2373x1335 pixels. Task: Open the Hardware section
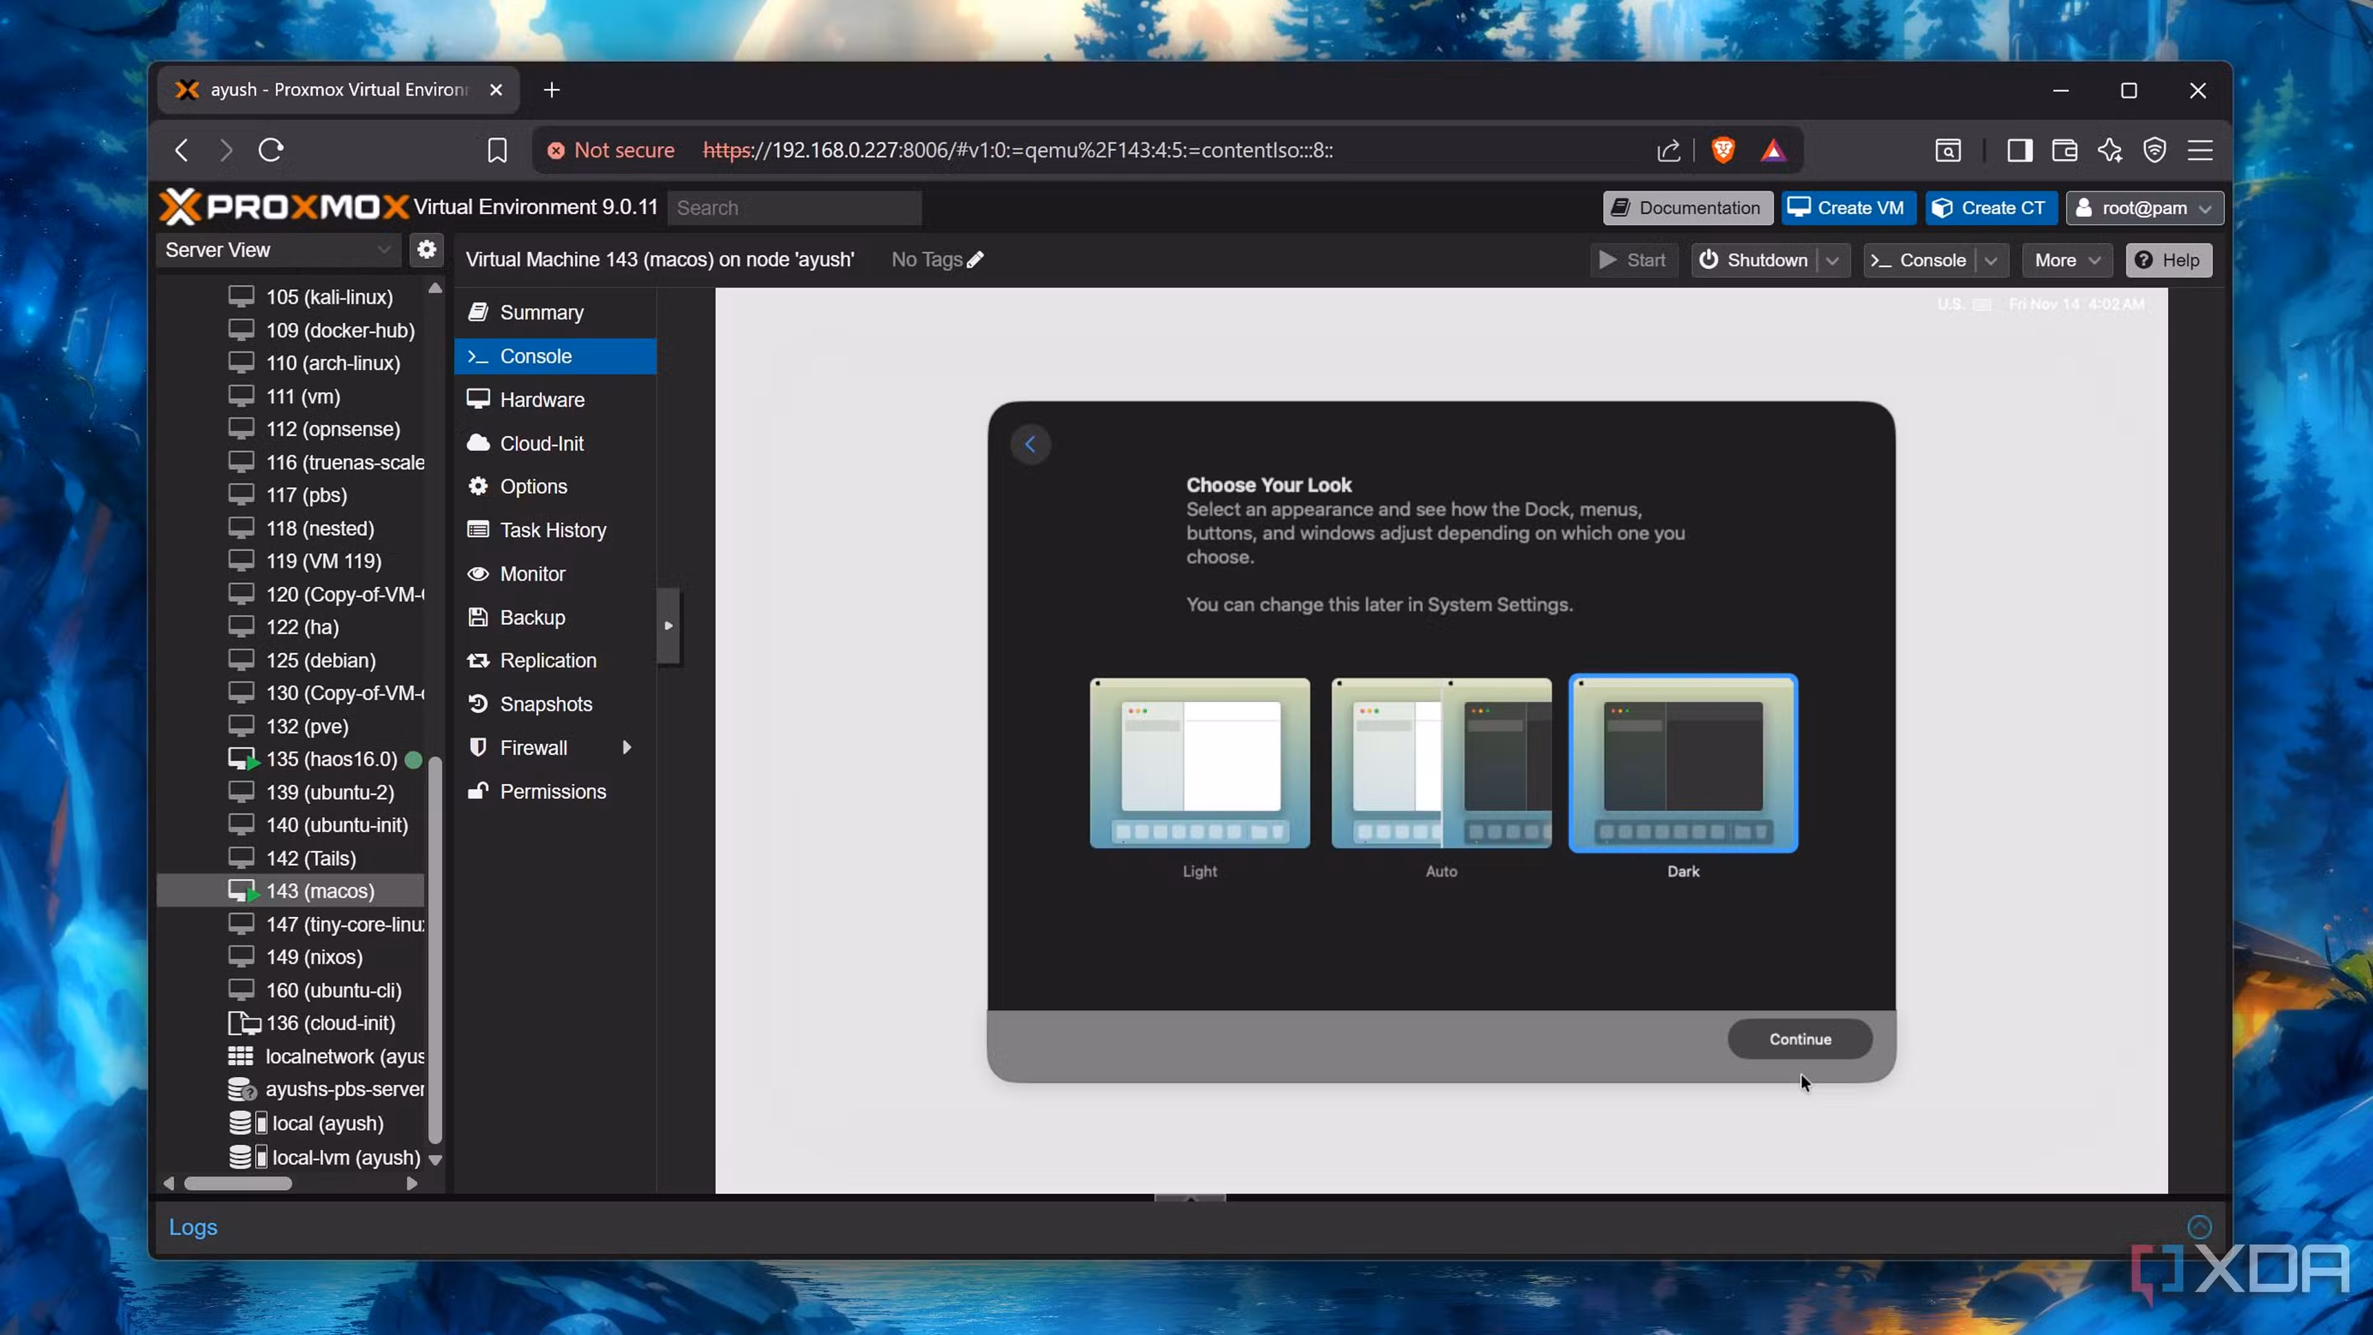556,399
